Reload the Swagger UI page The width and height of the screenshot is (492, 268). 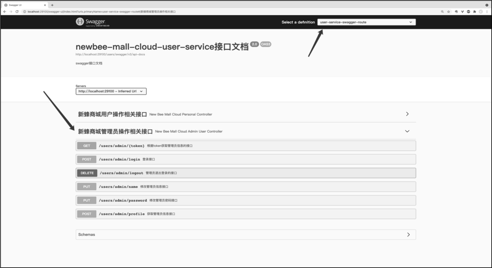coord(17,12)
